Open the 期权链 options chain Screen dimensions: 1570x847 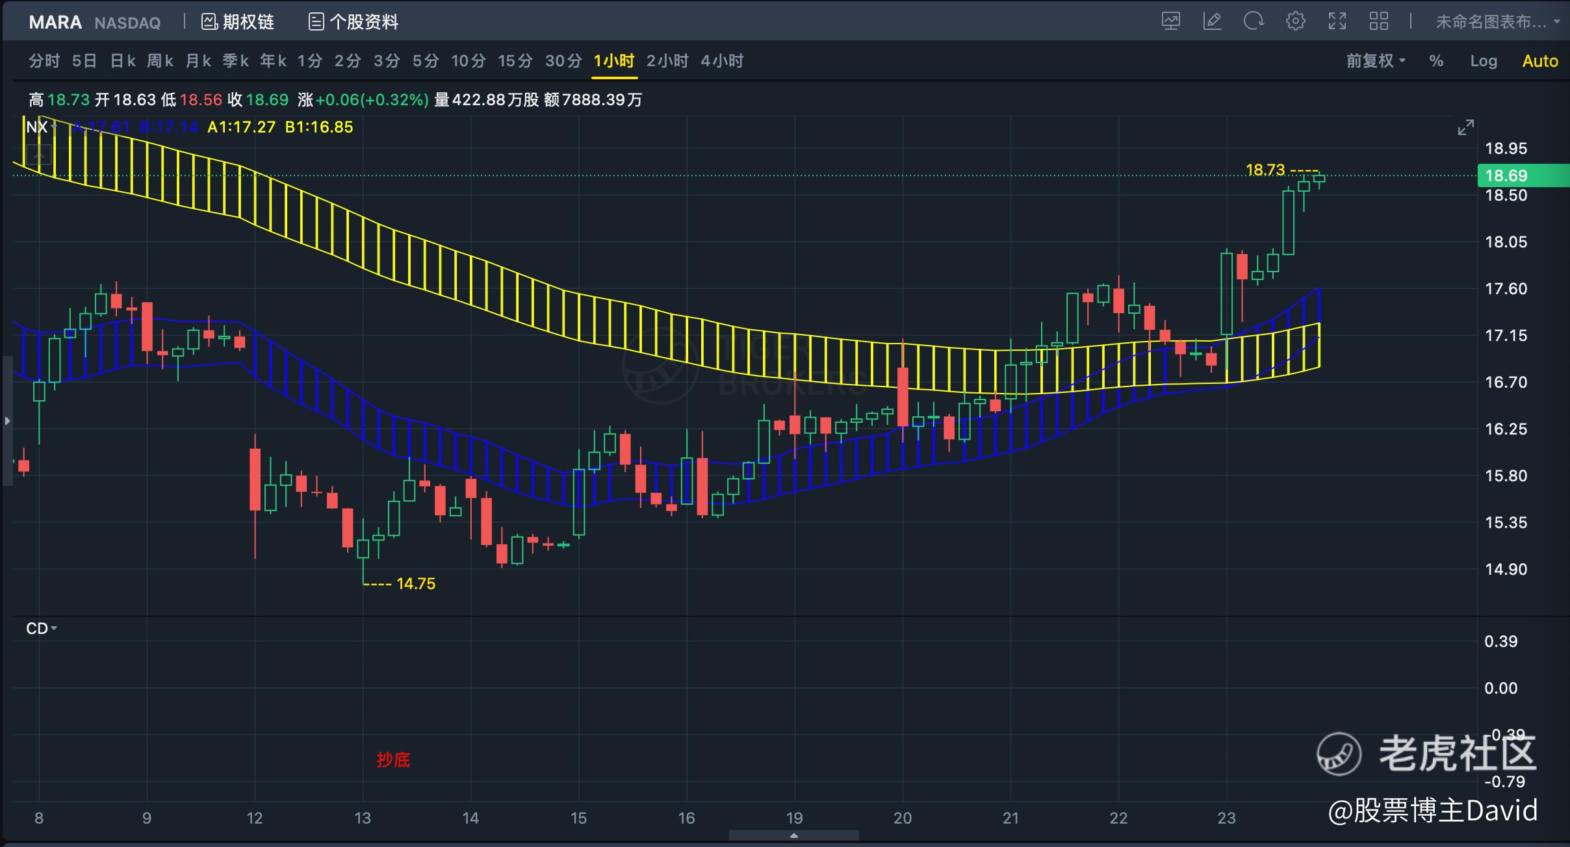238,22
